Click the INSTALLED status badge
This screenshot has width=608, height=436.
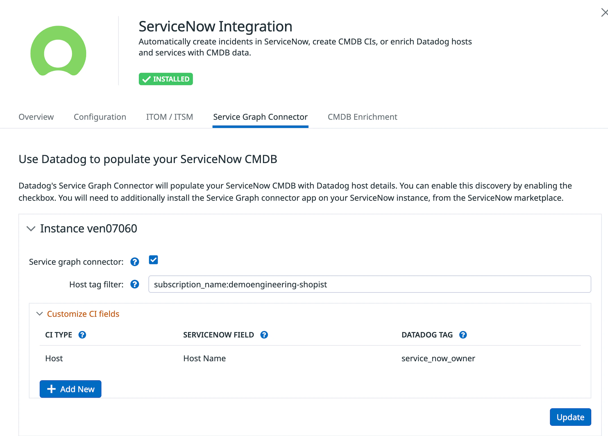166,79
